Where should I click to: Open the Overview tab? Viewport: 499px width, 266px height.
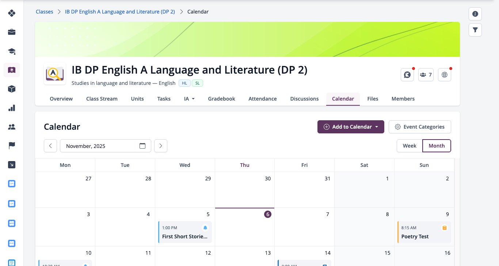click(x=61, y=99)
